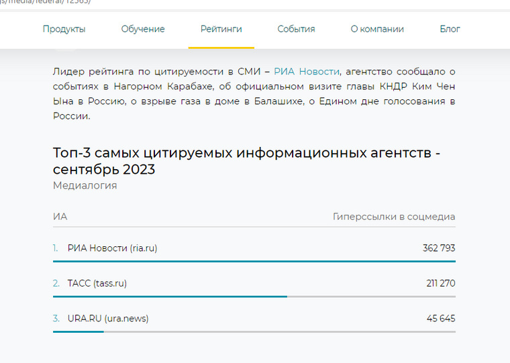Open the О компании page
Viewport: 510px width, 363px height.
pos(377,29)
